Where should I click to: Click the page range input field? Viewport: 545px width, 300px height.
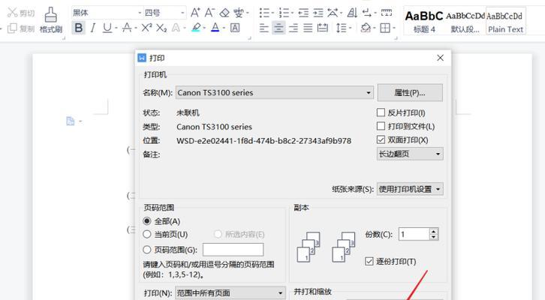click(x=233, y=250)
